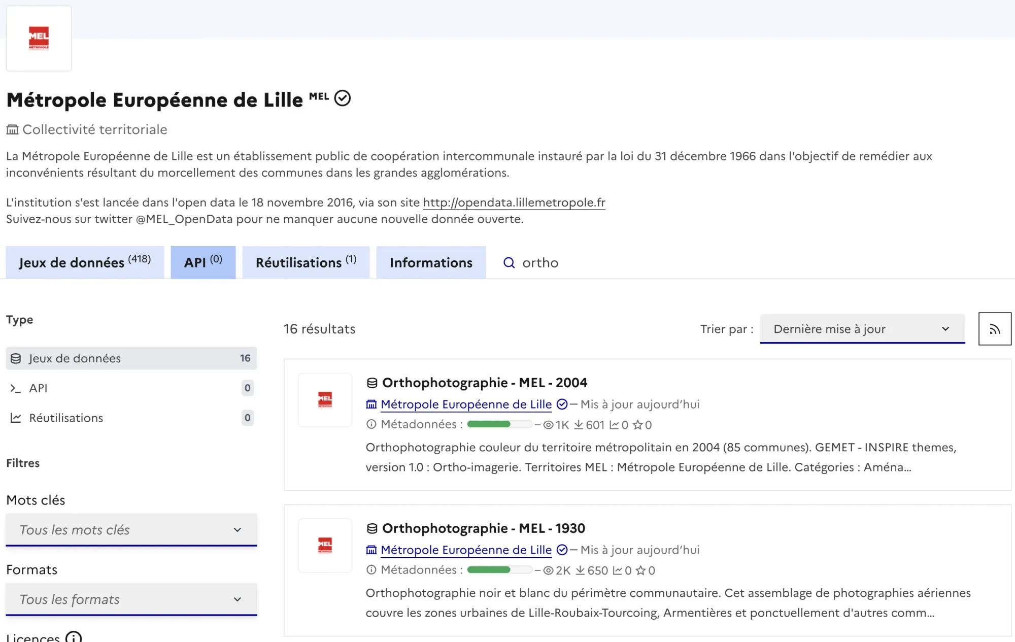Click Métropole Européenne de Lille link in 2004 card
The image size is (1015, 642).
466,404
